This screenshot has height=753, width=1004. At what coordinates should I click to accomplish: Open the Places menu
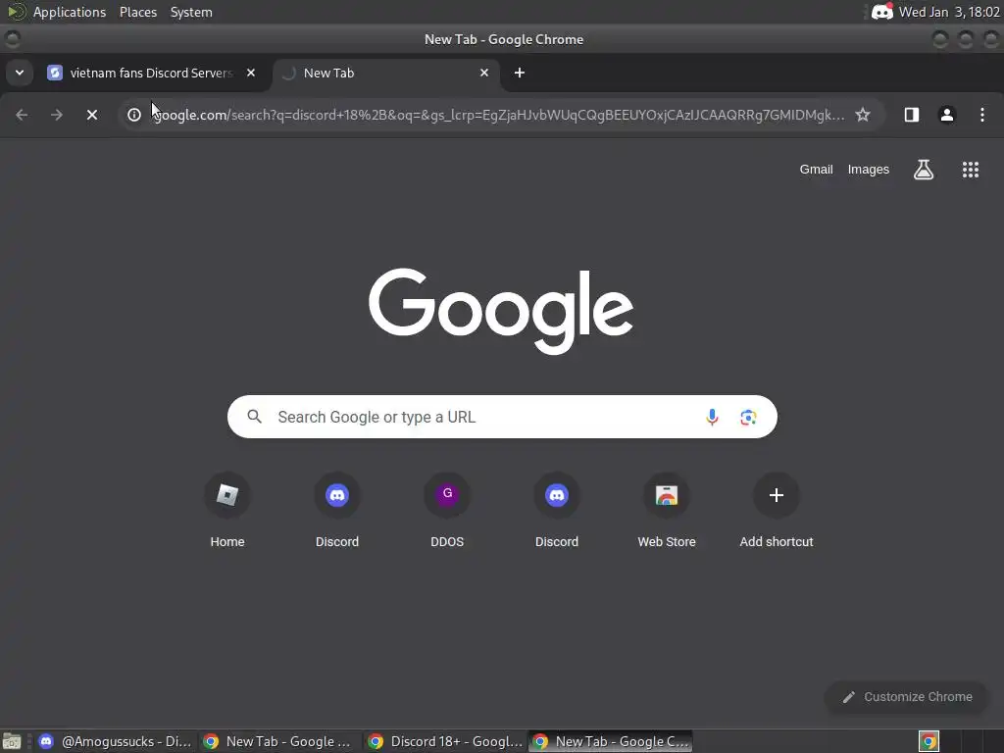[138, 12]
